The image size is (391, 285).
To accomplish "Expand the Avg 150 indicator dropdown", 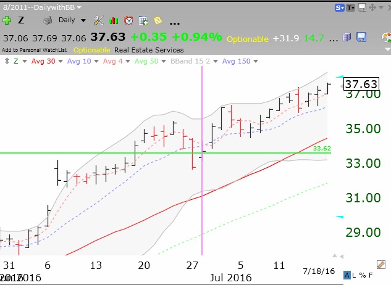I will (255, 61).
